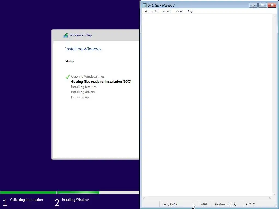Open the File menu in Notepad
The width and height of the screenshot is (279, 209).
(x=146, y=11)
